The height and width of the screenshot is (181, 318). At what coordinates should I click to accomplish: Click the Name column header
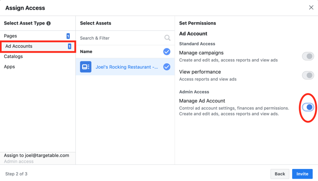(86, 51)
